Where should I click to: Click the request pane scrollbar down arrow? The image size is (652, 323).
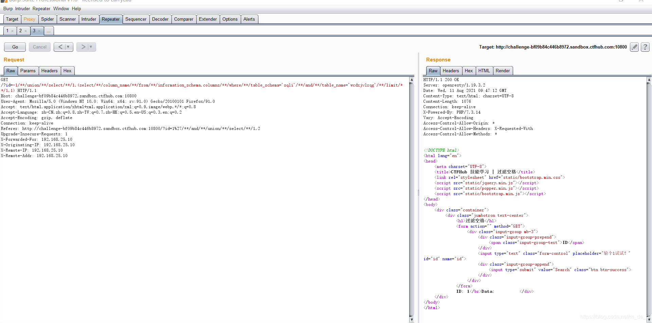click(x=412, y=319)
